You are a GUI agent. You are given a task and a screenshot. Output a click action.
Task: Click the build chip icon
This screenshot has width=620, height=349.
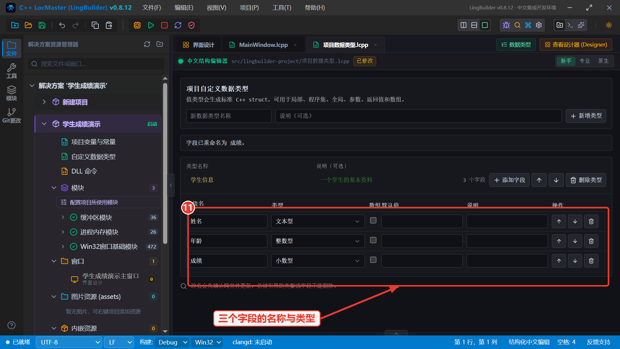[137, 25]
